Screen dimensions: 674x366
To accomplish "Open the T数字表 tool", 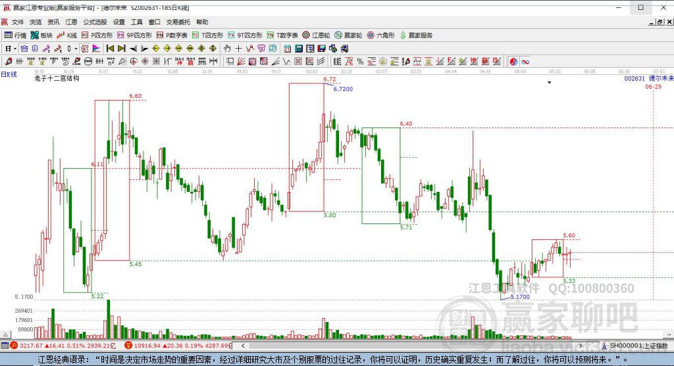I will [282, 35].
